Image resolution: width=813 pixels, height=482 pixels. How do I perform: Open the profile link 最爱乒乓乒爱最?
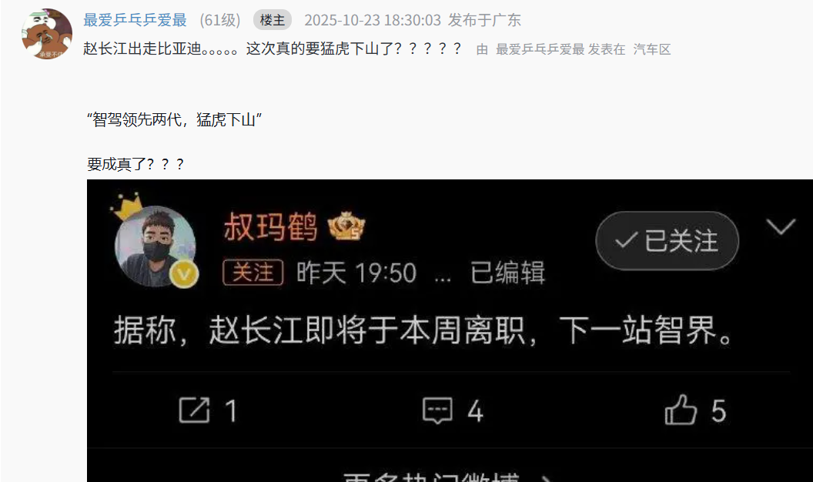click(135, 20)
